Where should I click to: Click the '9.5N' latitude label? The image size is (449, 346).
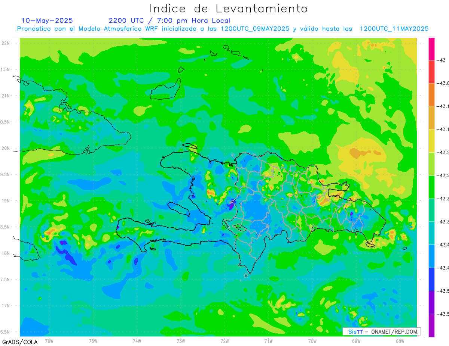pos(6,175)
